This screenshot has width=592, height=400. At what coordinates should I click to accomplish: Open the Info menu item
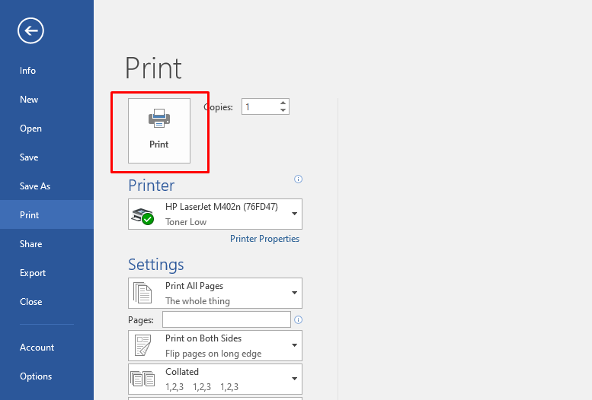tap(28, 71)
